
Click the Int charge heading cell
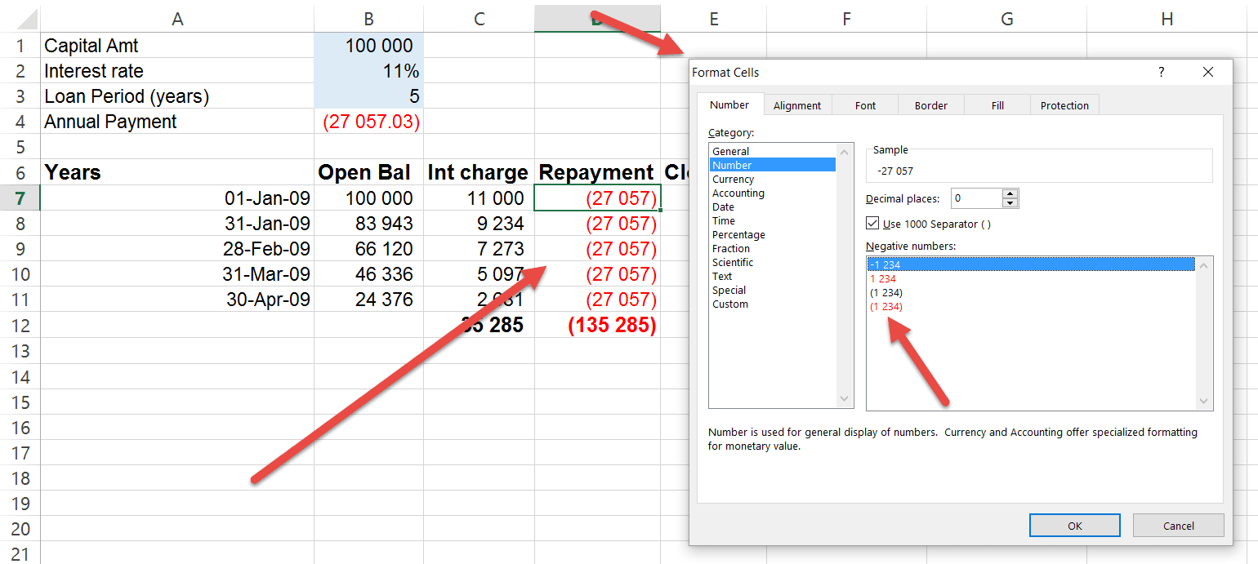(479, 172)
